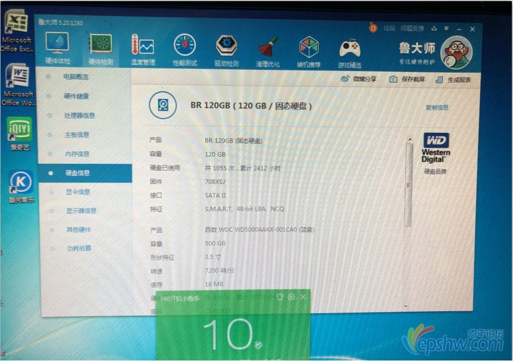Viewport: 513px width, 361px height.
Task: Open Microsoft Office Word desktop shortcut
Action: point(18,85)
